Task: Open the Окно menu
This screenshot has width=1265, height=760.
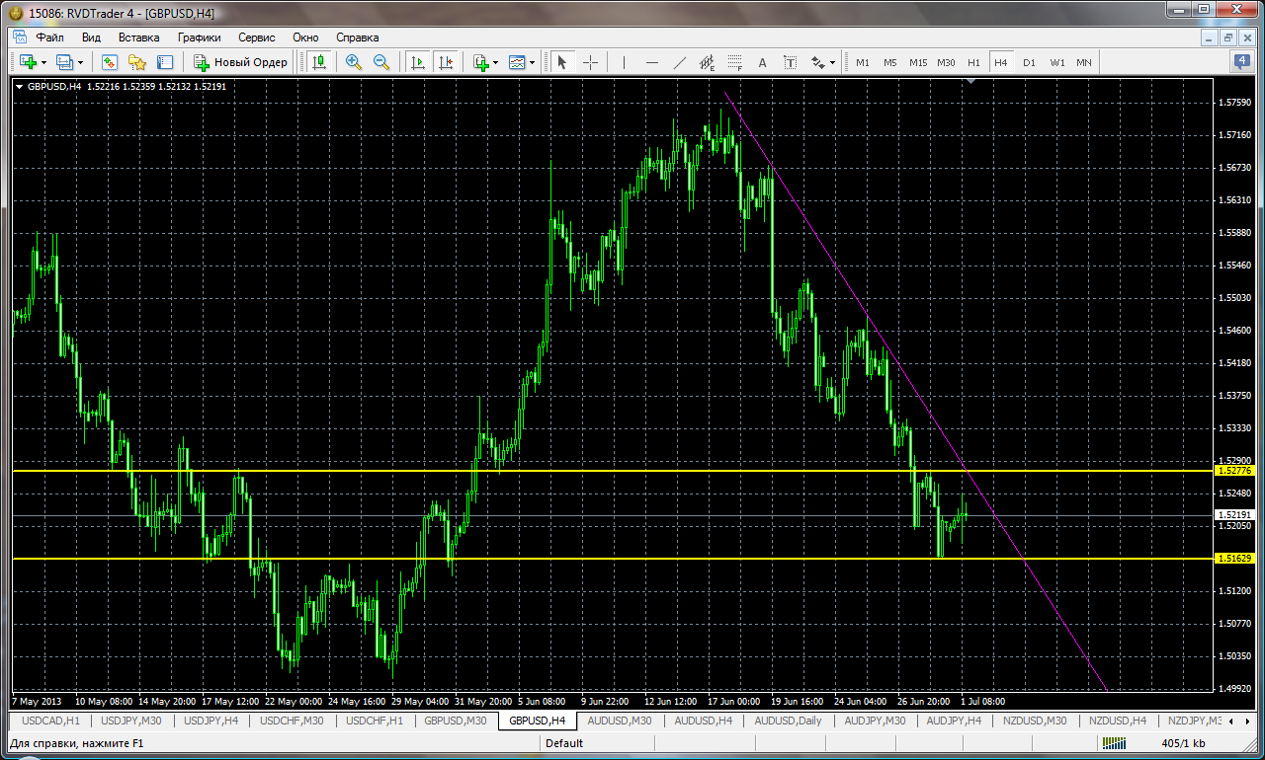Action: 305,38
